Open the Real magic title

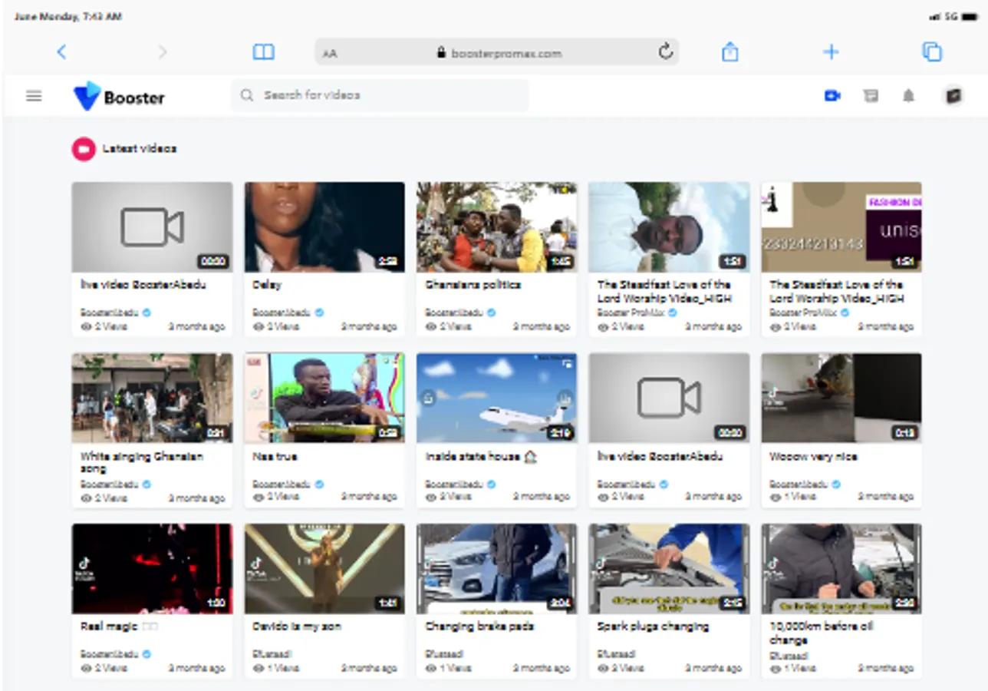click(x=119, y=627)
